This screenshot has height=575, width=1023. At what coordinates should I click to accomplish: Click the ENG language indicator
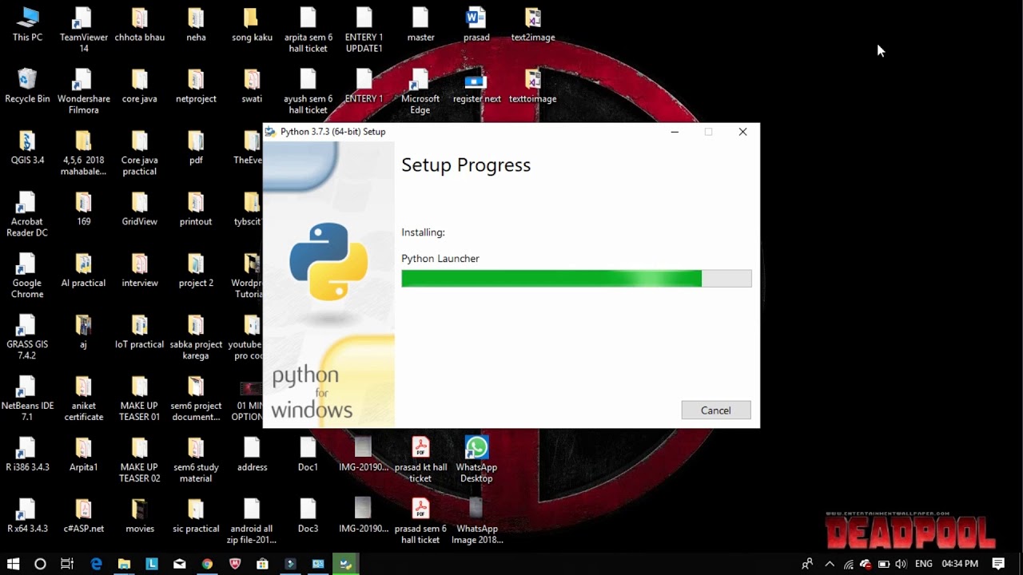(x=924, y=564)
